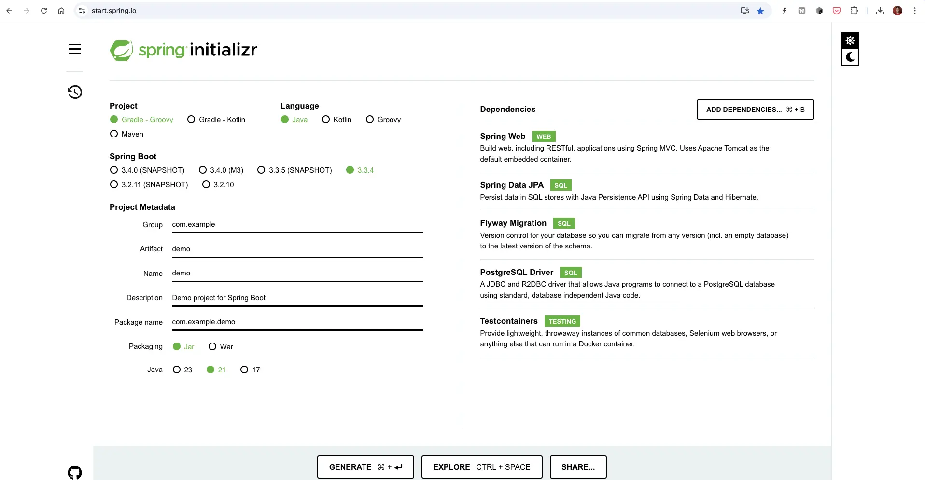Click the Testcontainers dependency entry
The height and width of the screenshot is (480, 925).
[647, 332]
